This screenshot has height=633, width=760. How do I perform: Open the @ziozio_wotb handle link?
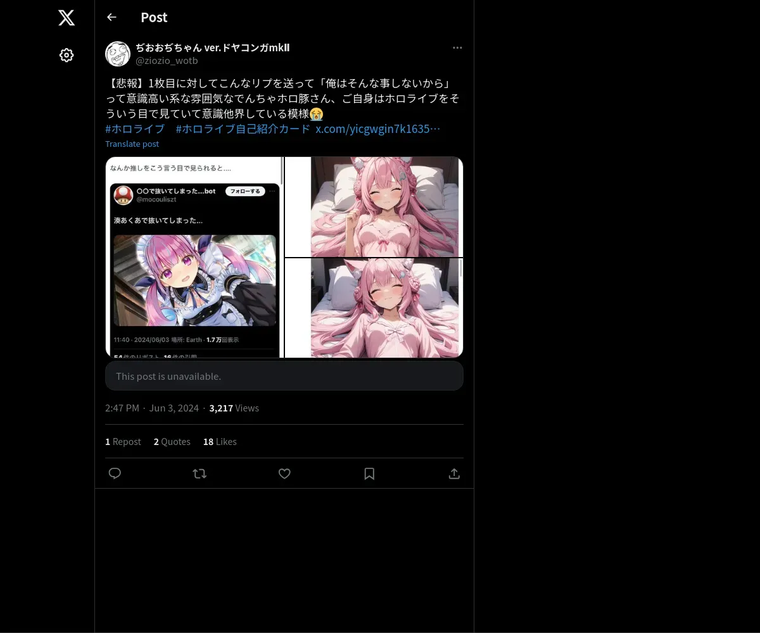coord(167,61)
